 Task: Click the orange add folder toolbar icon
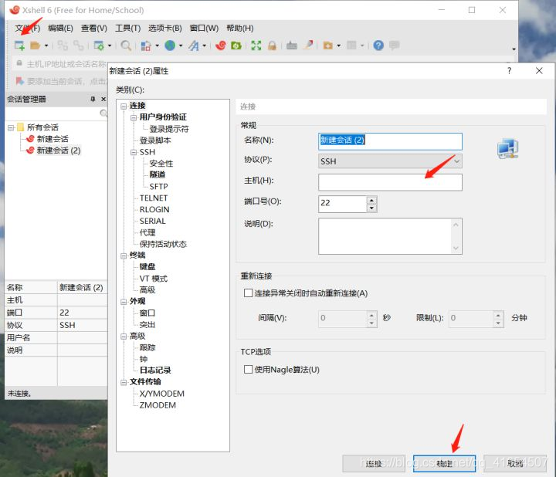point(327,46)
